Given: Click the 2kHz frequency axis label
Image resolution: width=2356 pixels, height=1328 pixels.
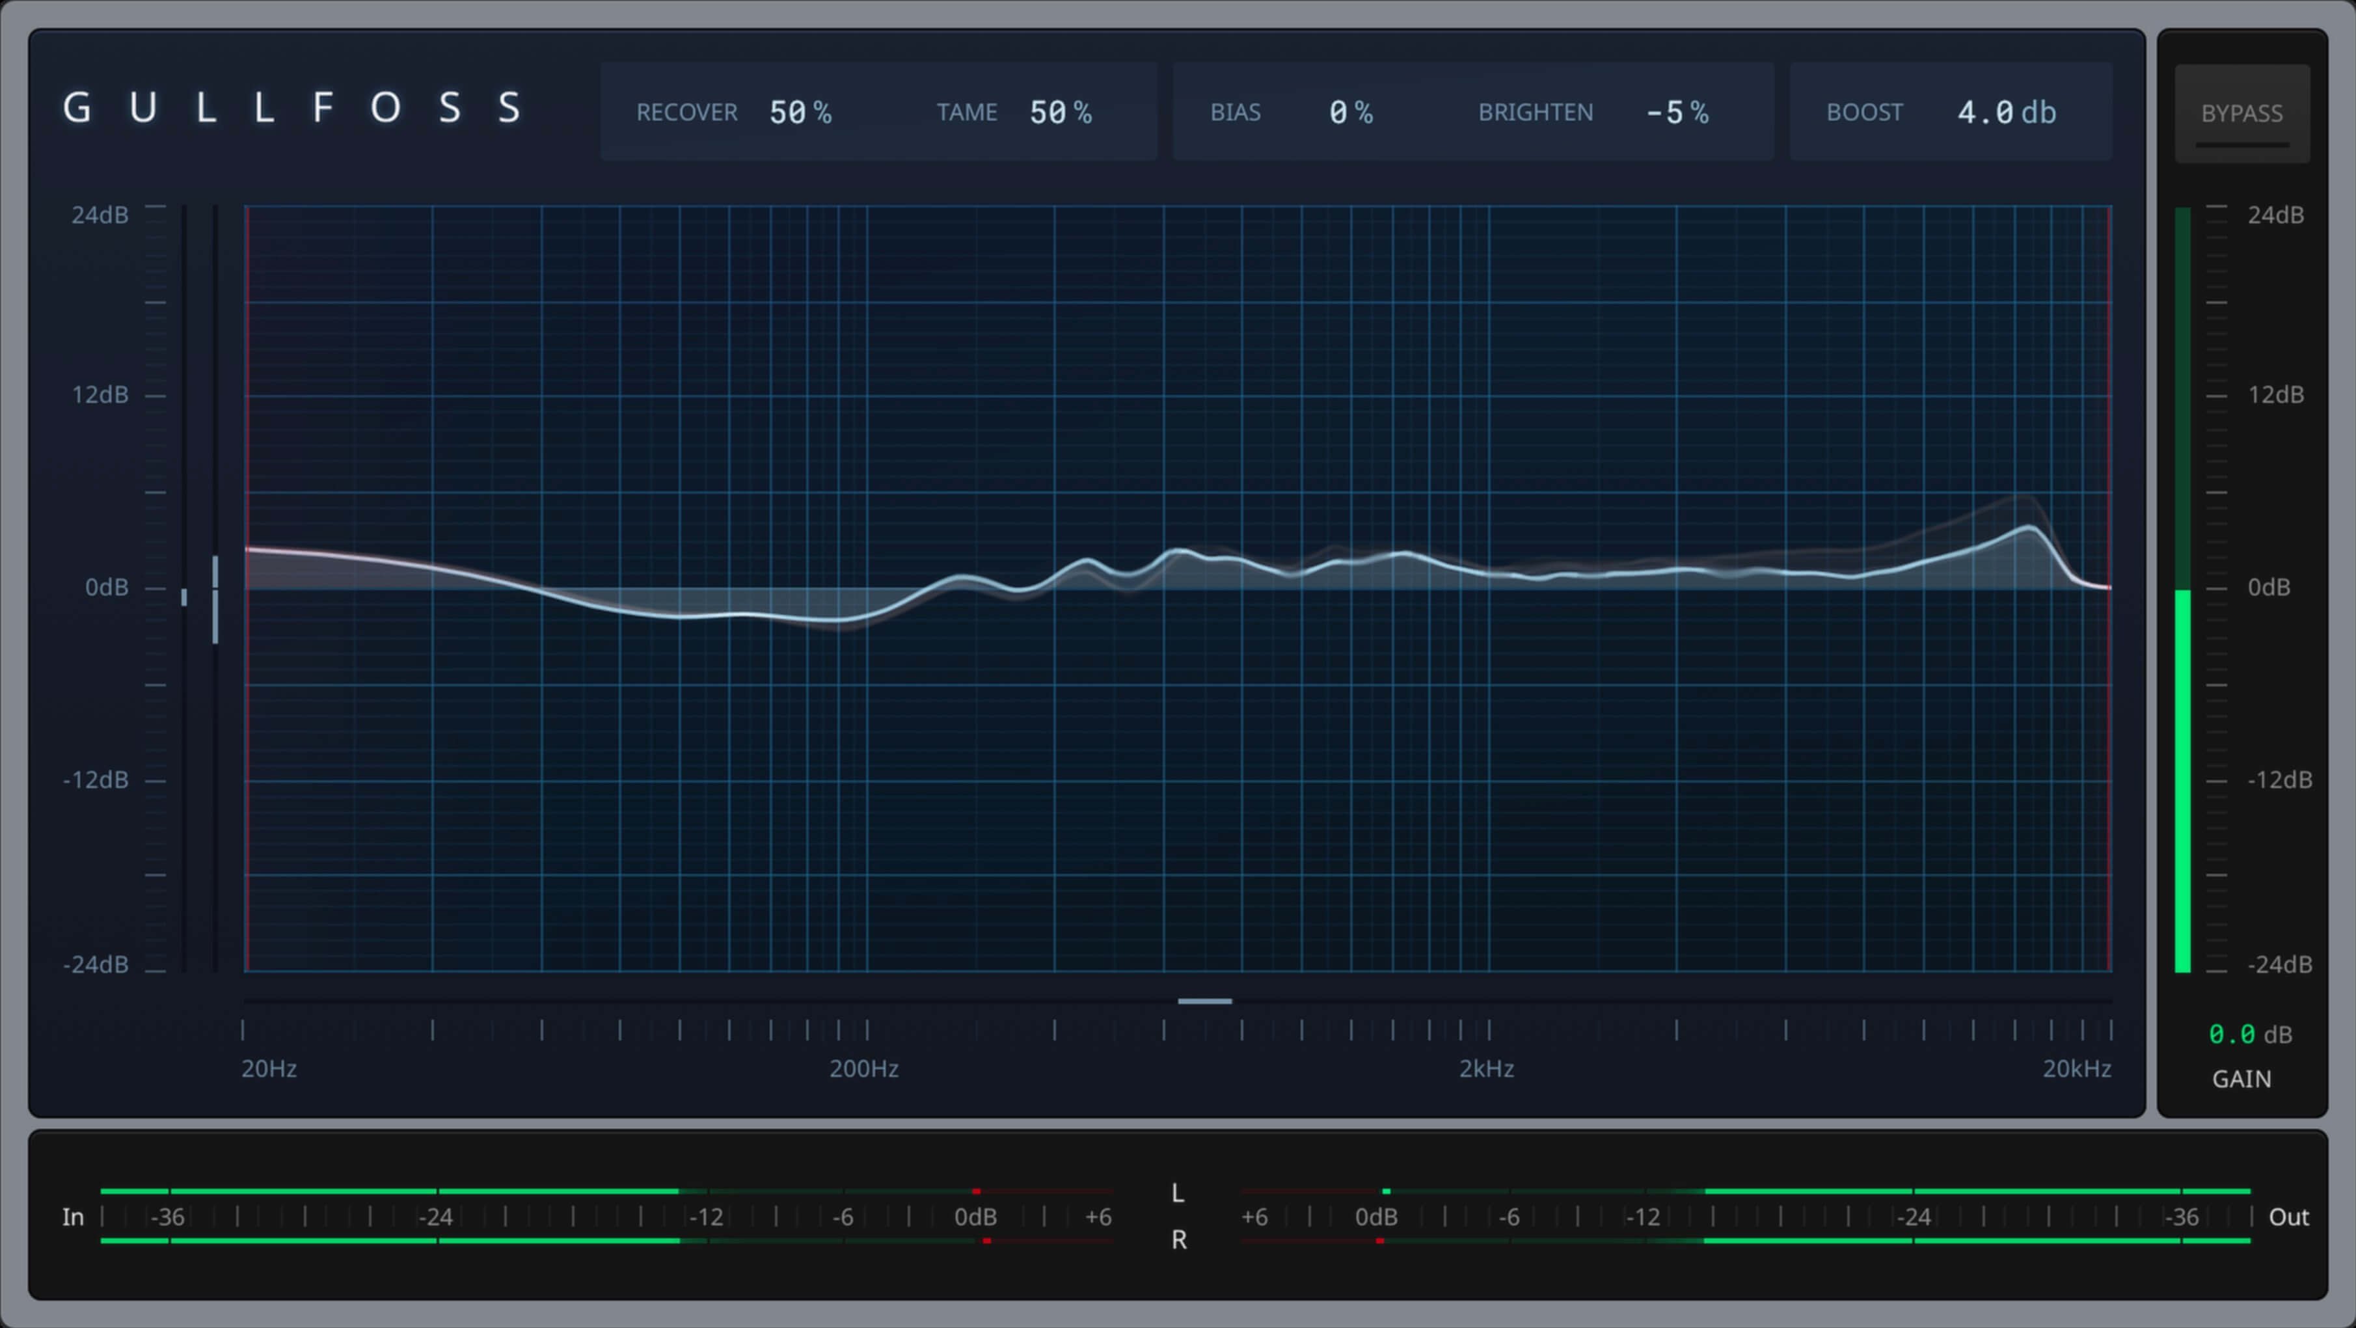Looking at the screenshot, I should tap(1486, 1069).
